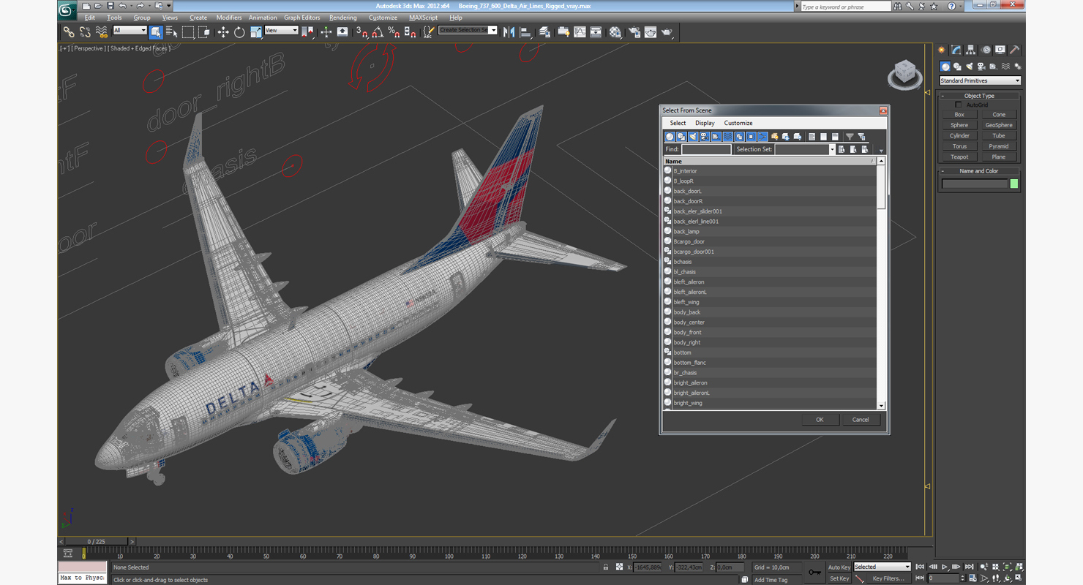The height and width of the screenshot is (585, 1083).
Task: Click Bind to Space Warp tool
Action: 102,32
